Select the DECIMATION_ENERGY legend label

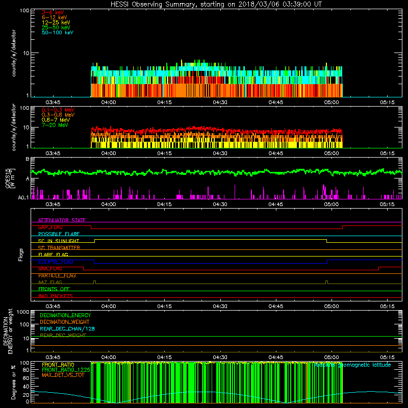(65, 315)
